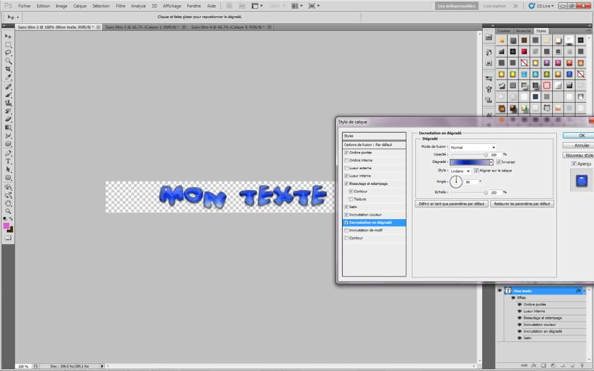Screen dimensions: 594x371
Task: Click the delete layer trash icon
Action: (581, 366)
